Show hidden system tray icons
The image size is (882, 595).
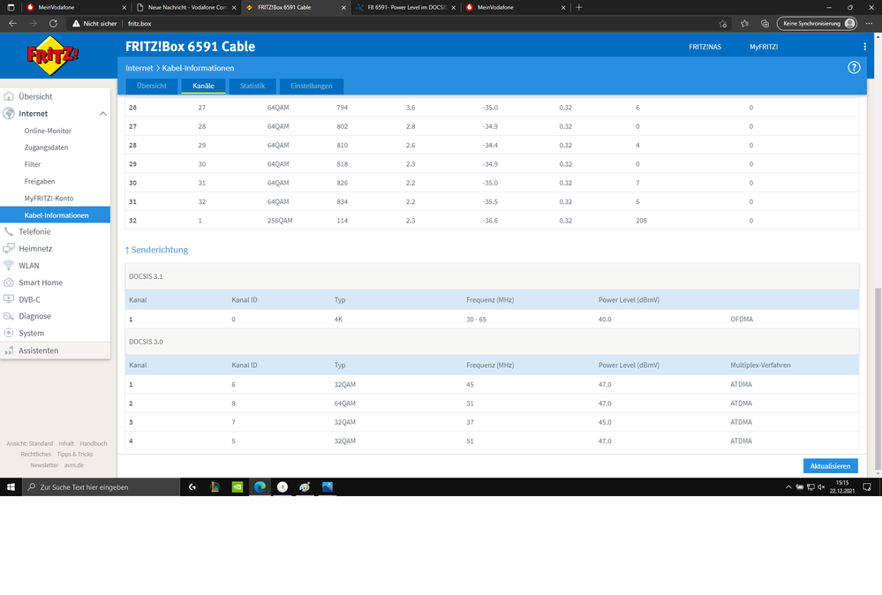click(x=788, y=487)
